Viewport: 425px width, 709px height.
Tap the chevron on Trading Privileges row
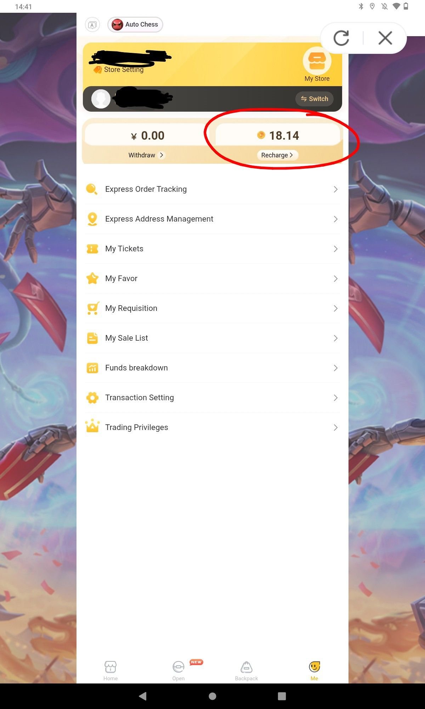coord(335,428)
